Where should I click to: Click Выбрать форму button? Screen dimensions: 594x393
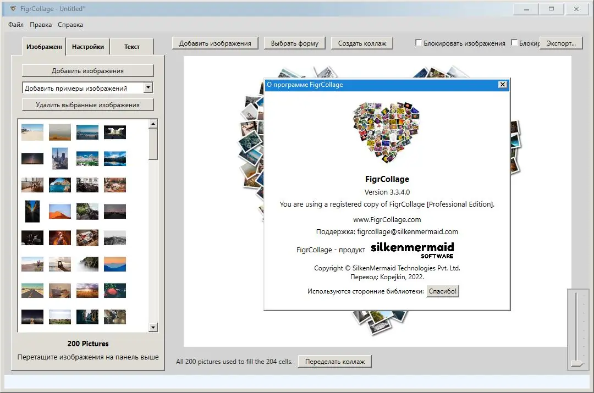pyautogui.click(x=295, y=43)
